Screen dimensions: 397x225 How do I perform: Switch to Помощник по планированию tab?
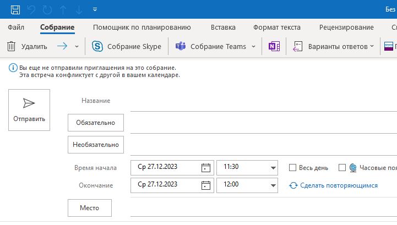(x=142, y=27)
